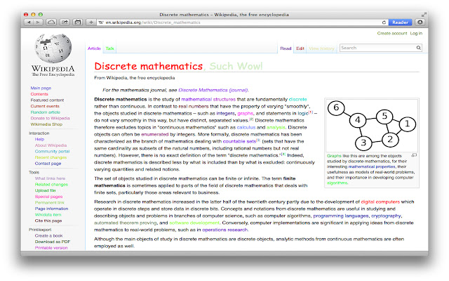Open Wikimedia Shop link
This screenshot has width=449, height=281.
[x=46, y=124]
